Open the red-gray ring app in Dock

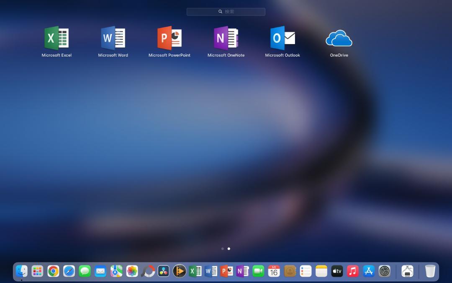[x=148, y=271]
